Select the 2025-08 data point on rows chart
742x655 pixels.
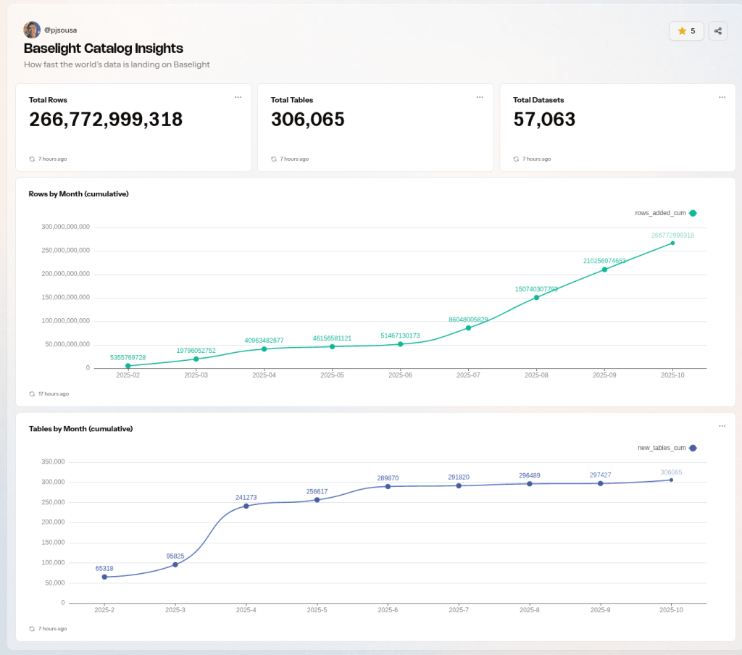[537, 298]
